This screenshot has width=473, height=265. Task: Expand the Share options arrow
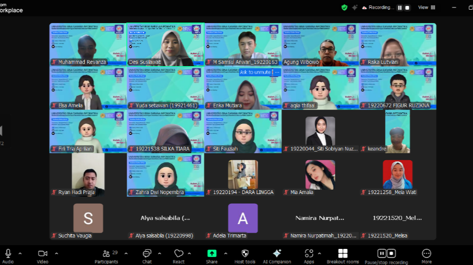227,253
